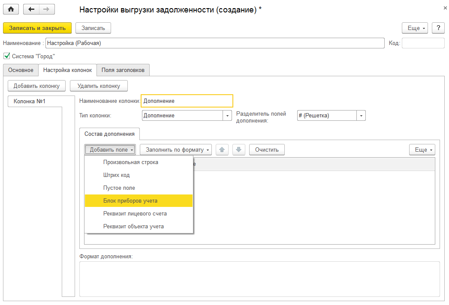The image size is (449, 305).
Task: Navigate forward with the right arrow
Action: coord(47,9)
